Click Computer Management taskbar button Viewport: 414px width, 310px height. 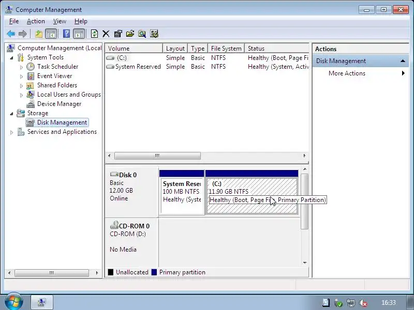tap(42, 302)
